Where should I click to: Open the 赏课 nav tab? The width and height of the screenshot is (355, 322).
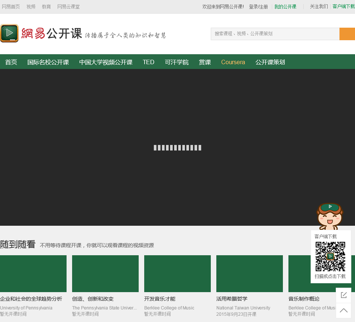click(204, 62)
